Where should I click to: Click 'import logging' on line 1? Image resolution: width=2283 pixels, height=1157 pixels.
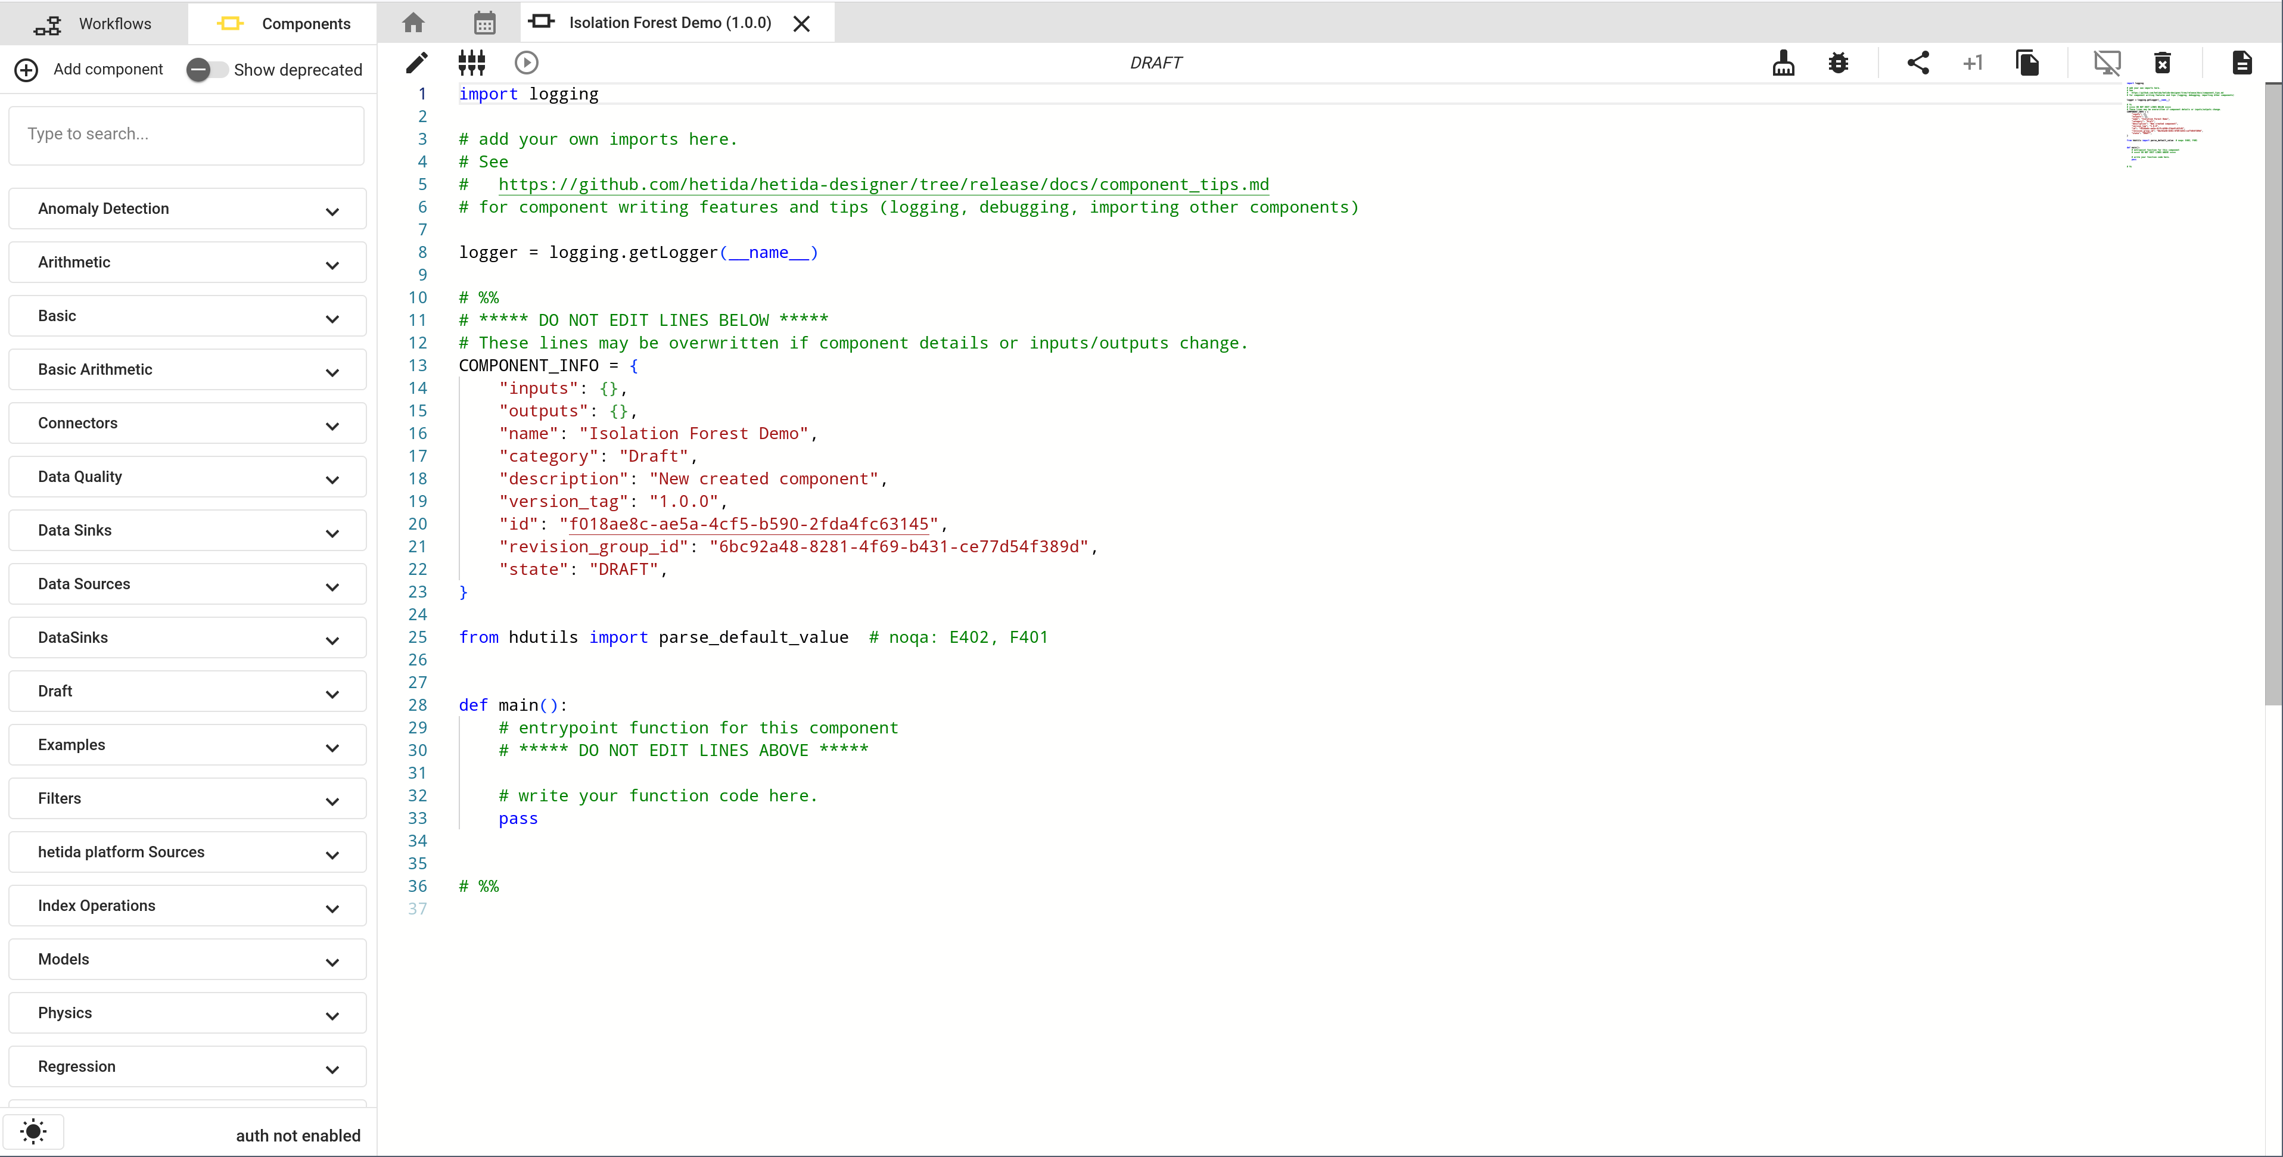[x=528, y=94]
